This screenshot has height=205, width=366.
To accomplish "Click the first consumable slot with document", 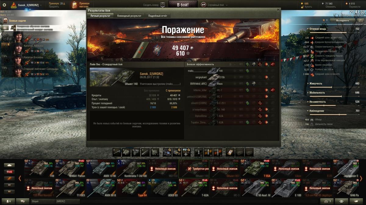I will click(x=231, y=152).
